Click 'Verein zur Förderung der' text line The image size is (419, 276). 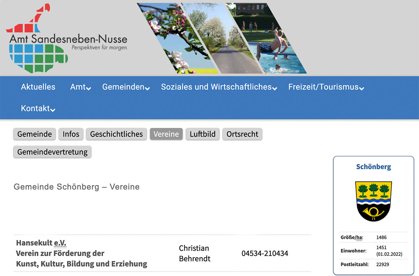(x=60, y=253)
